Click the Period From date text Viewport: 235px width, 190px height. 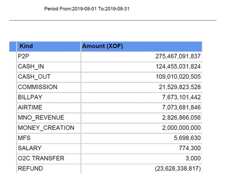(87, 9)
